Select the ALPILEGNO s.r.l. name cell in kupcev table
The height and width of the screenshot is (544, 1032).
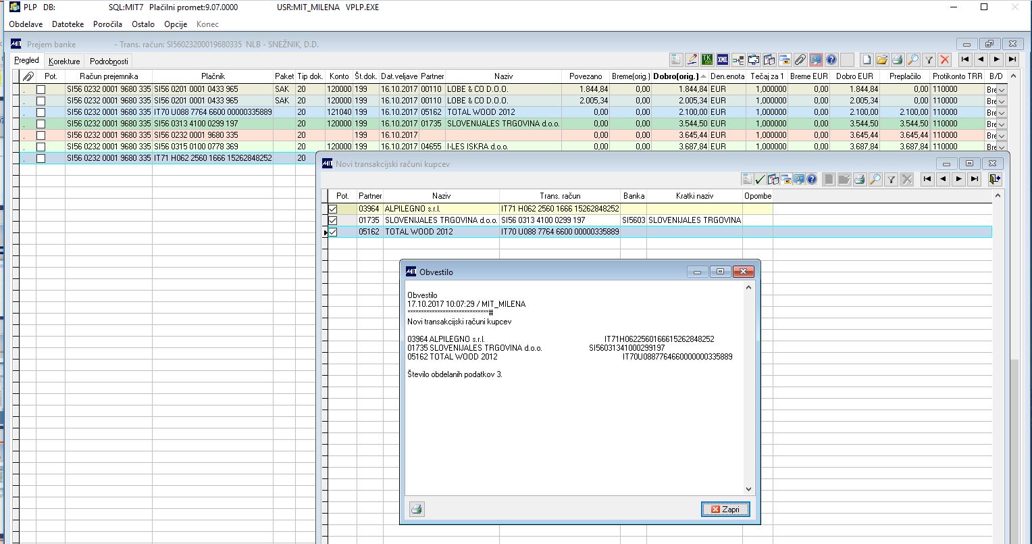click(441, 209)
